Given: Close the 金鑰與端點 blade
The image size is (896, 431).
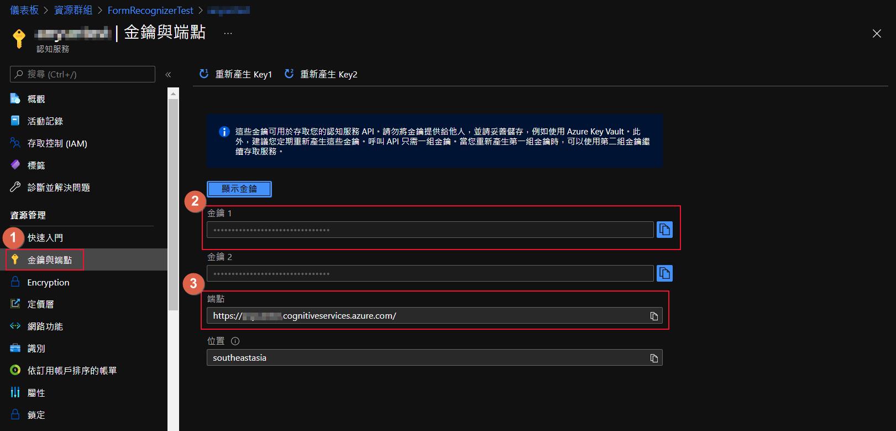Looking at the screenshot, I should coord(877,34).
